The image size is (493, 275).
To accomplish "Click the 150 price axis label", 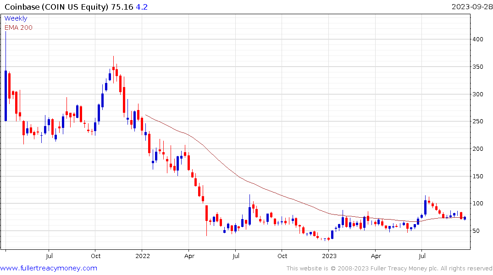I will (x=478, y=176).
